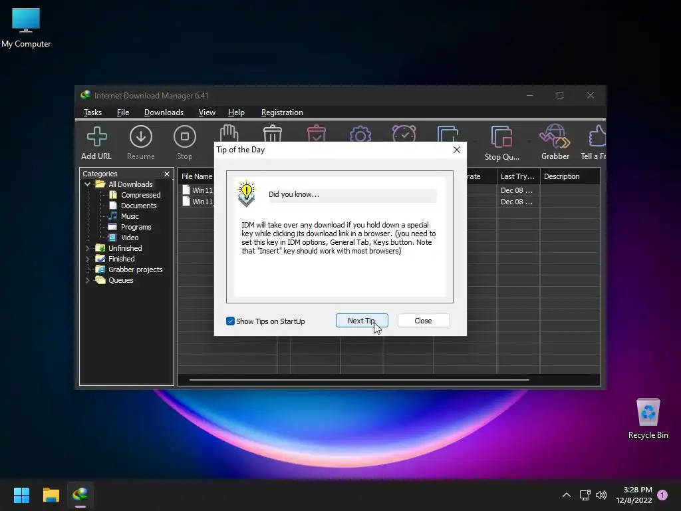
Task: Click the network tray icon
Action: point(585,495)
